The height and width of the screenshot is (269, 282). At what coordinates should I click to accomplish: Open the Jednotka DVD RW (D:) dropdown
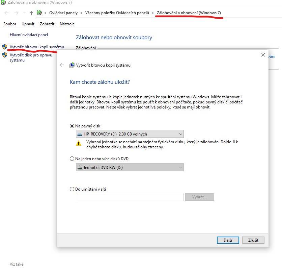pyautogui.click(x=130, y=167)
